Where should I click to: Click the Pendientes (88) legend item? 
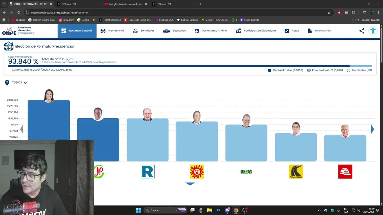point(359,70)
